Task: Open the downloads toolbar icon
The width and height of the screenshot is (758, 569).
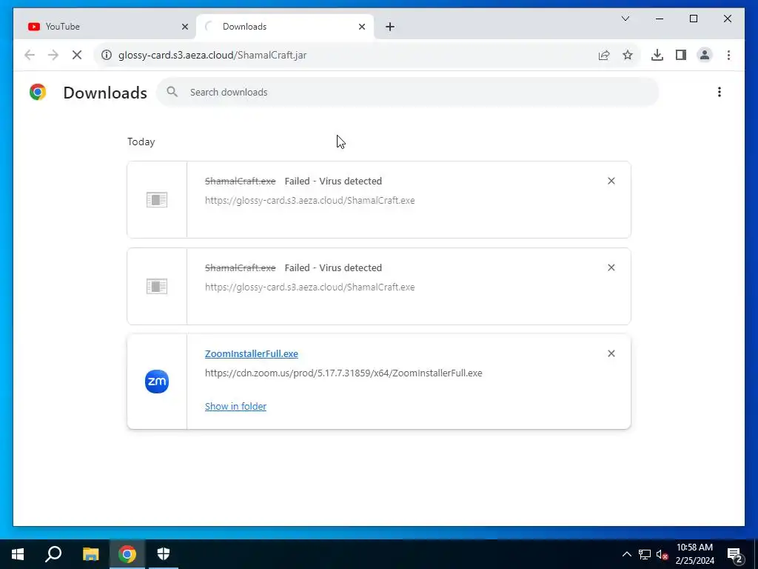Action: coord(657,55)
